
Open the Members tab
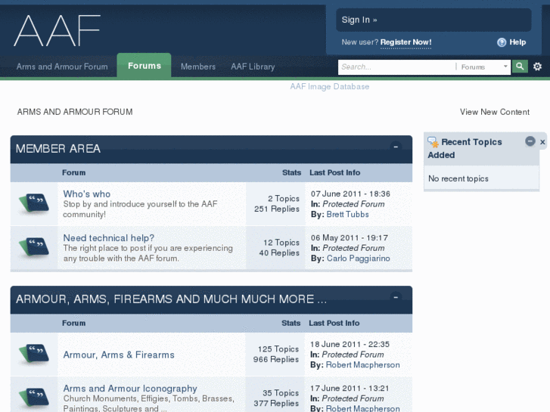[198, 67]
